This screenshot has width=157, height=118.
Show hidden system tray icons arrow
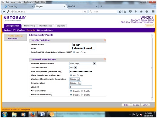point(130,115)
